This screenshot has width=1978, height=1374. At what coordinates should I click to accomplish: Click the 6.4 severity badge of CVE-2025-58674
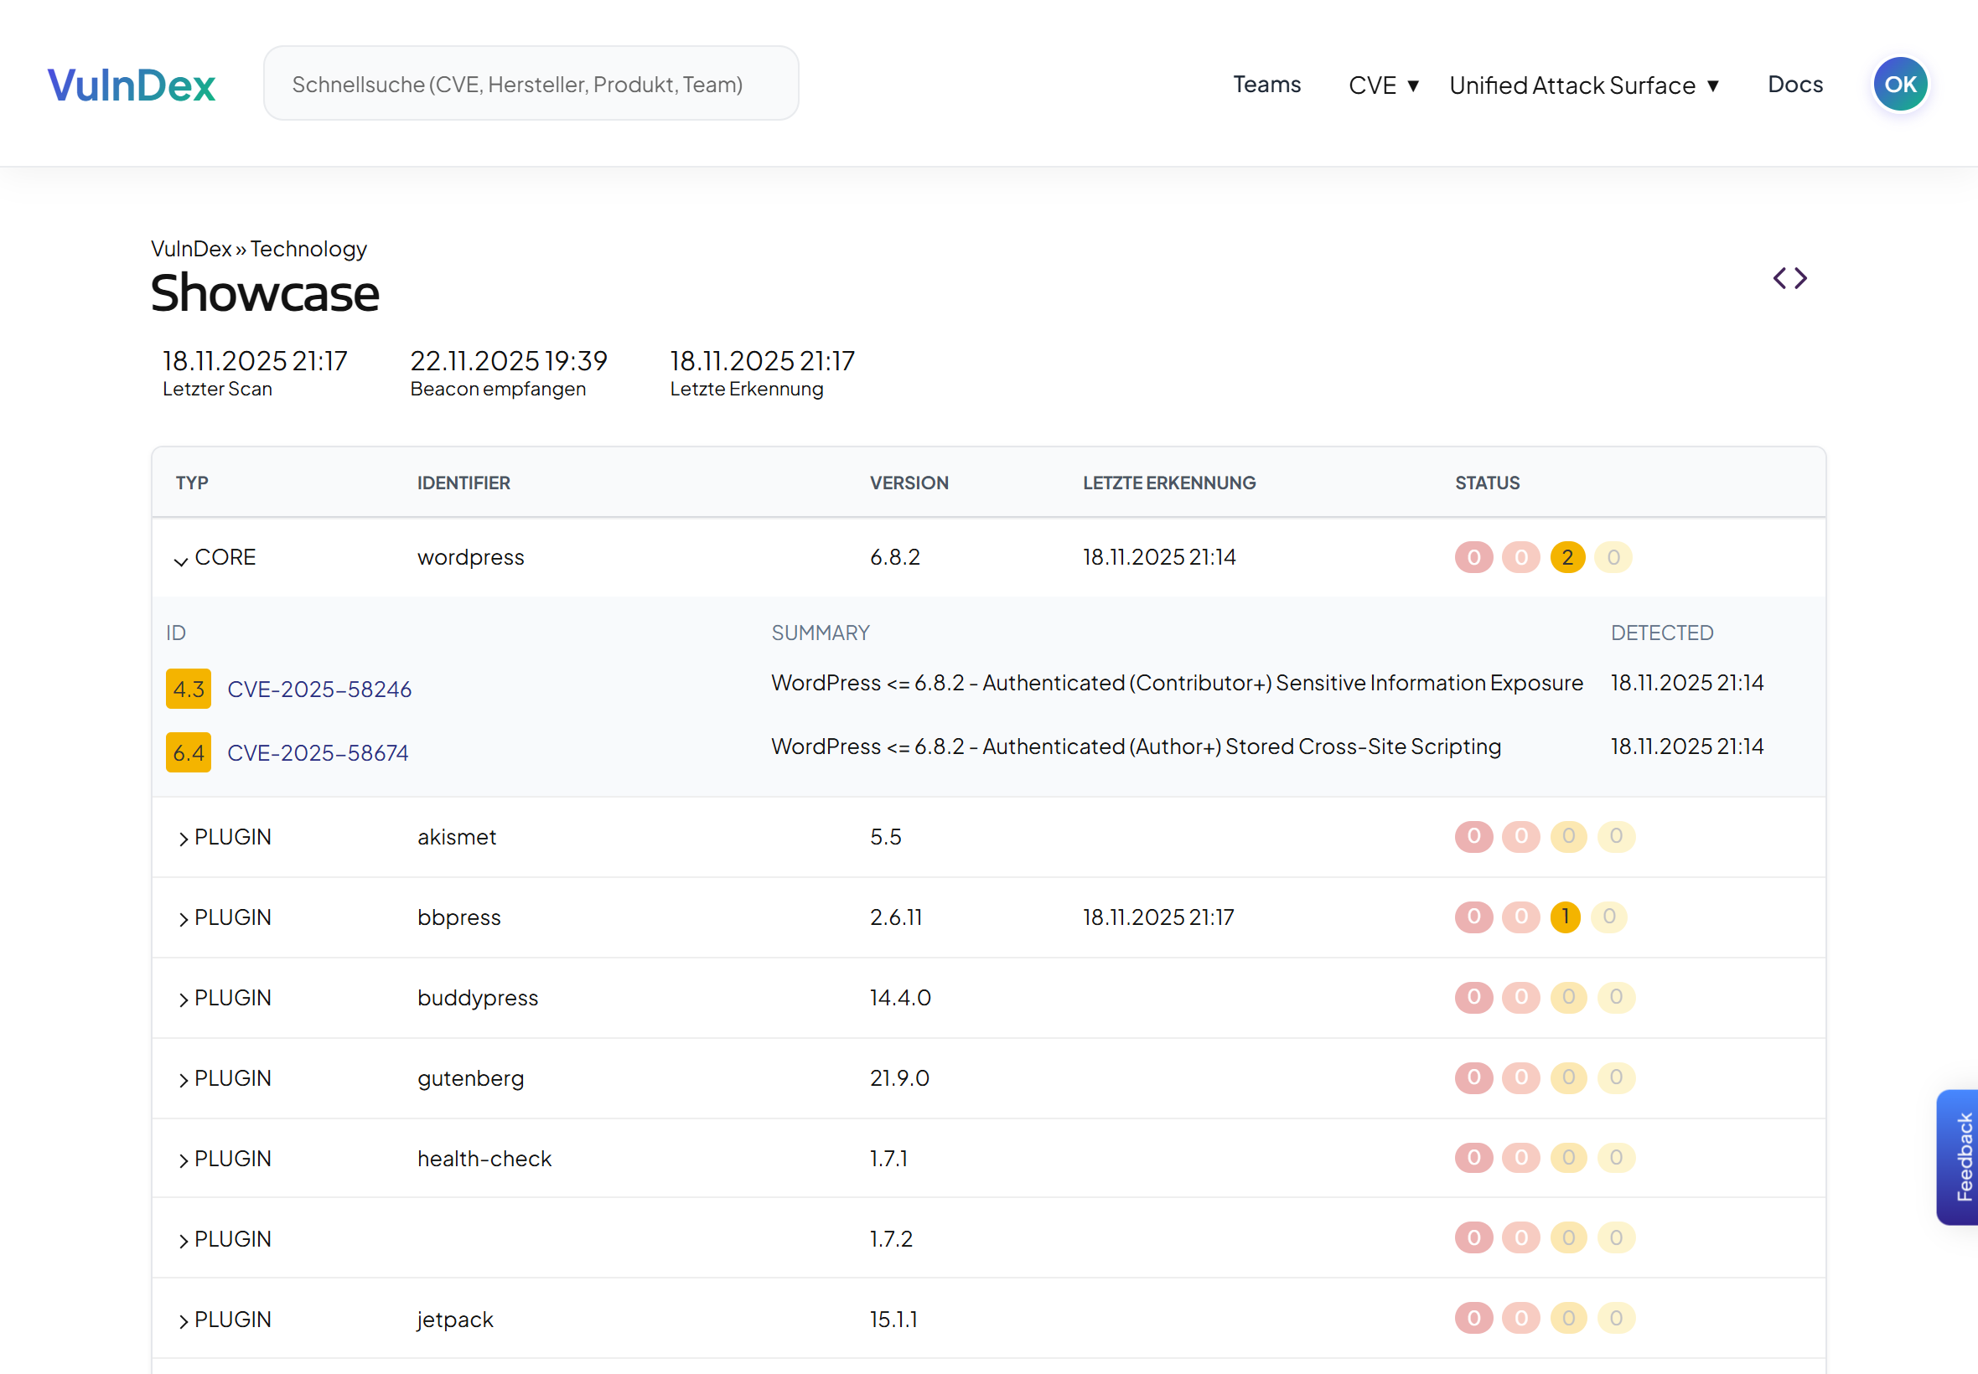point(188,752)
